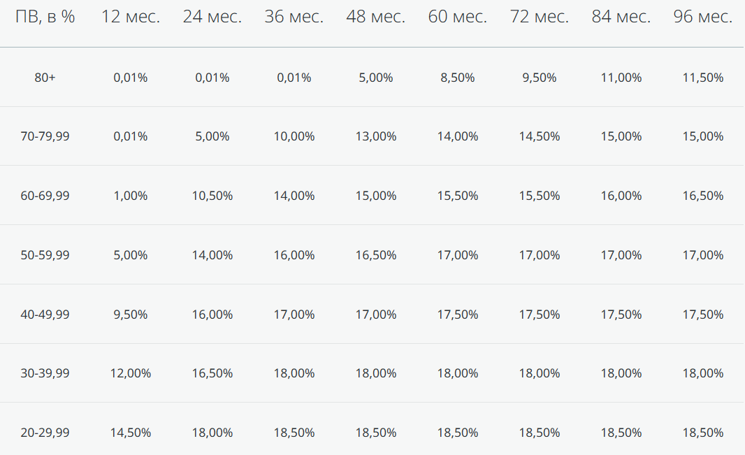Click the ПВ, в % column header
The height and width of the screenshot is (455, 745).
coord(45,17)
